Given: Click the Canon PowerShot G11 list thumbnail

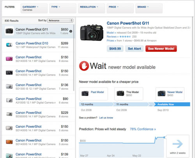Looking at the screenshot, I should [x=9, y=31].
